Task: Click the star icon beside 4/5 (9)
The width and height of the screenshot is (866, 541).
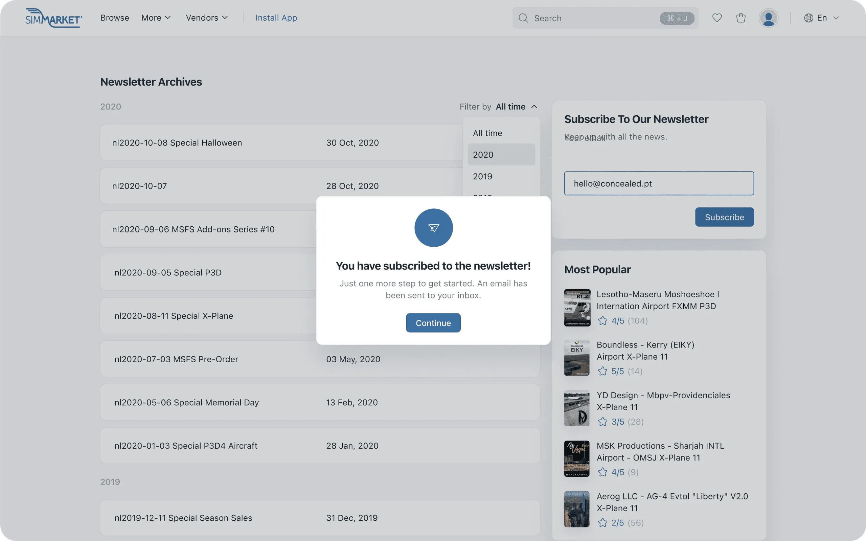Action: click(x=602, y=472)
